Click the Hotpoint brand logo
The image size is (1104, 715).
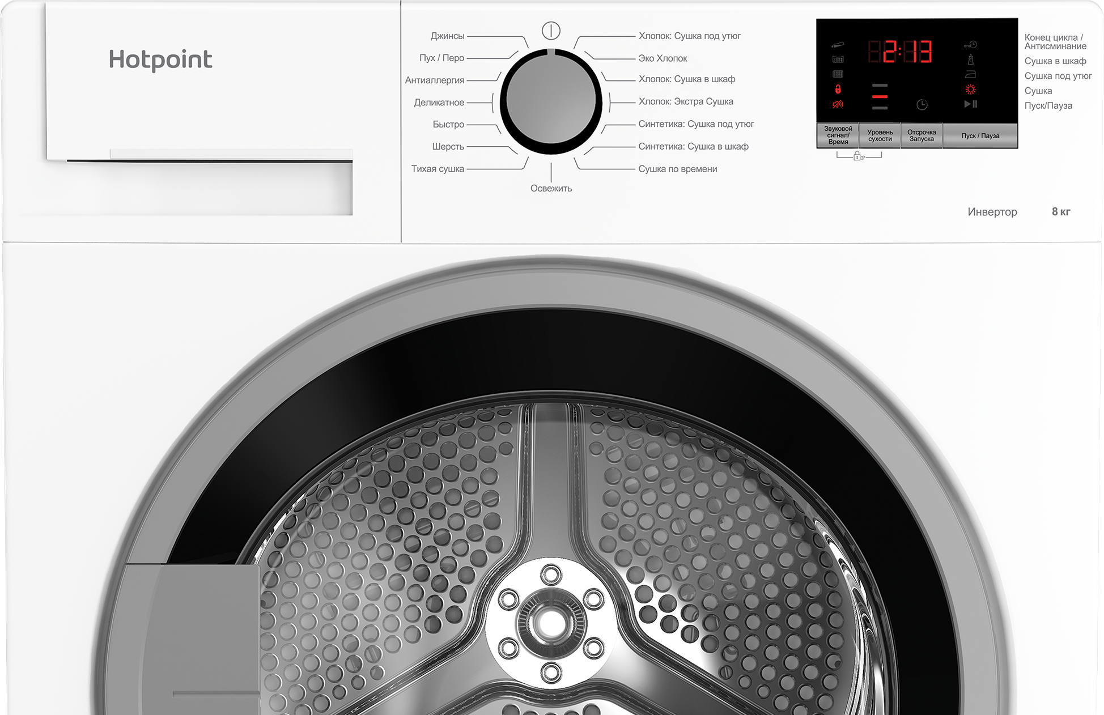pyautogui.click(x=160, y=60)
